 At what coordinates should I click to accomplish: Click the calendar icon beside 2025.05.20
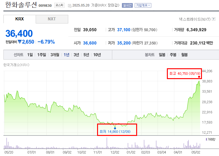tap(69, 6)
